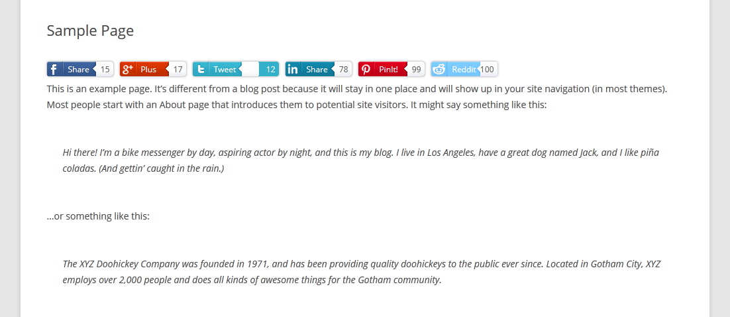View the Reddit count 100
The image size is (730, 317).
pyautogui.click(x=487, y=70)
